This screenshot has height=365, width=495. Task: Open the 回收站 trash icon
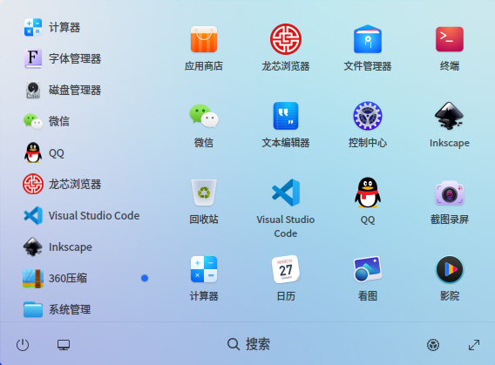[x=204, y=193]
